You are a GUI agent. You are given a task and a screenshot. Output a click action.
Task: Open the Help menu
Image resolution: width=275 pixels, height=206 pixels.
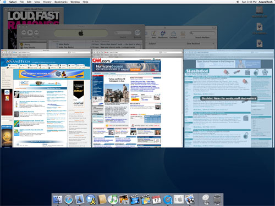pos(85,2)
